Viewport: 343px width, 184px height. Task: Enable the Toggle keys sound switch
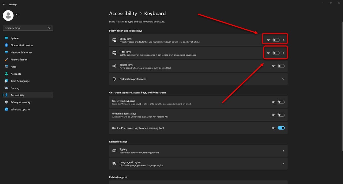(281, 66)
